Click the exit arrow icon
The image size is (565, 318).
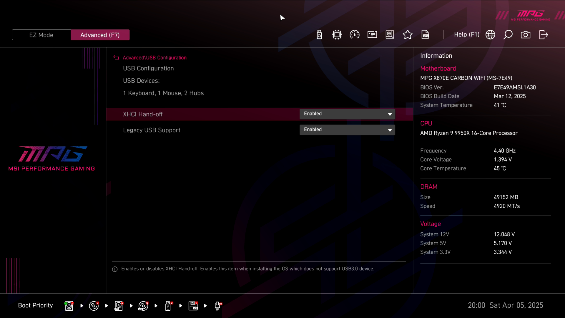[x=544, y=35]
